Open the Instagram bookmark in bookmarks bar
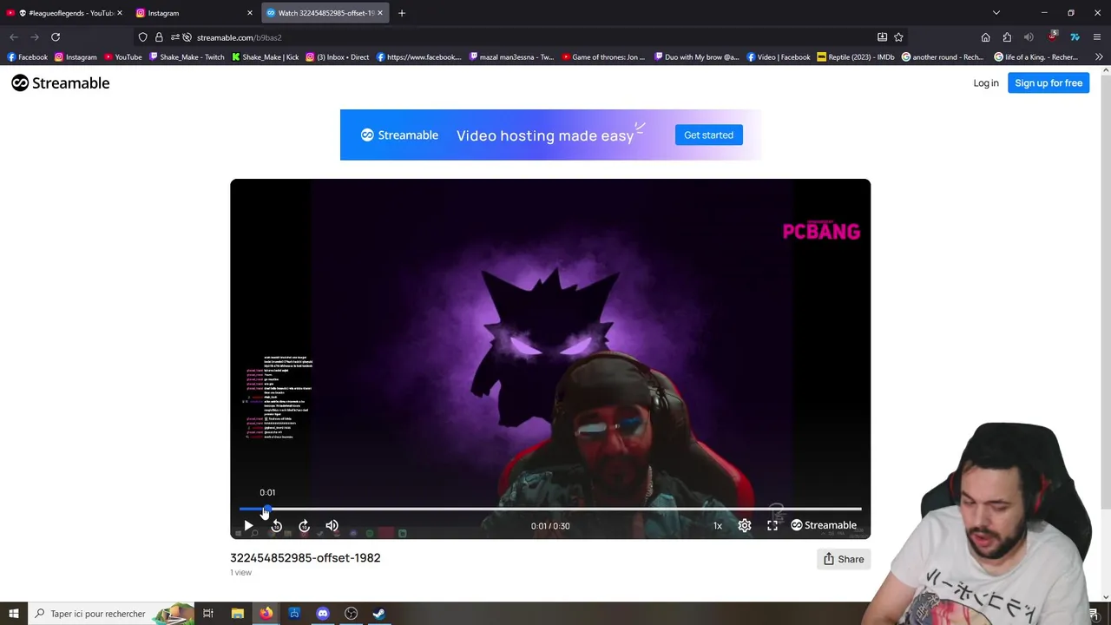 tap(76, 57)
